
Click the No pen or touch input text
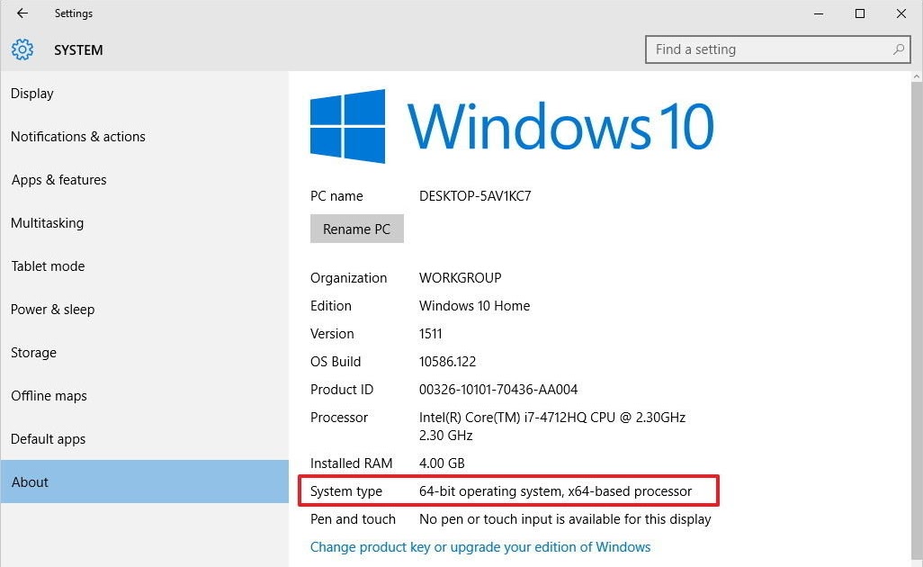(565, 519)
